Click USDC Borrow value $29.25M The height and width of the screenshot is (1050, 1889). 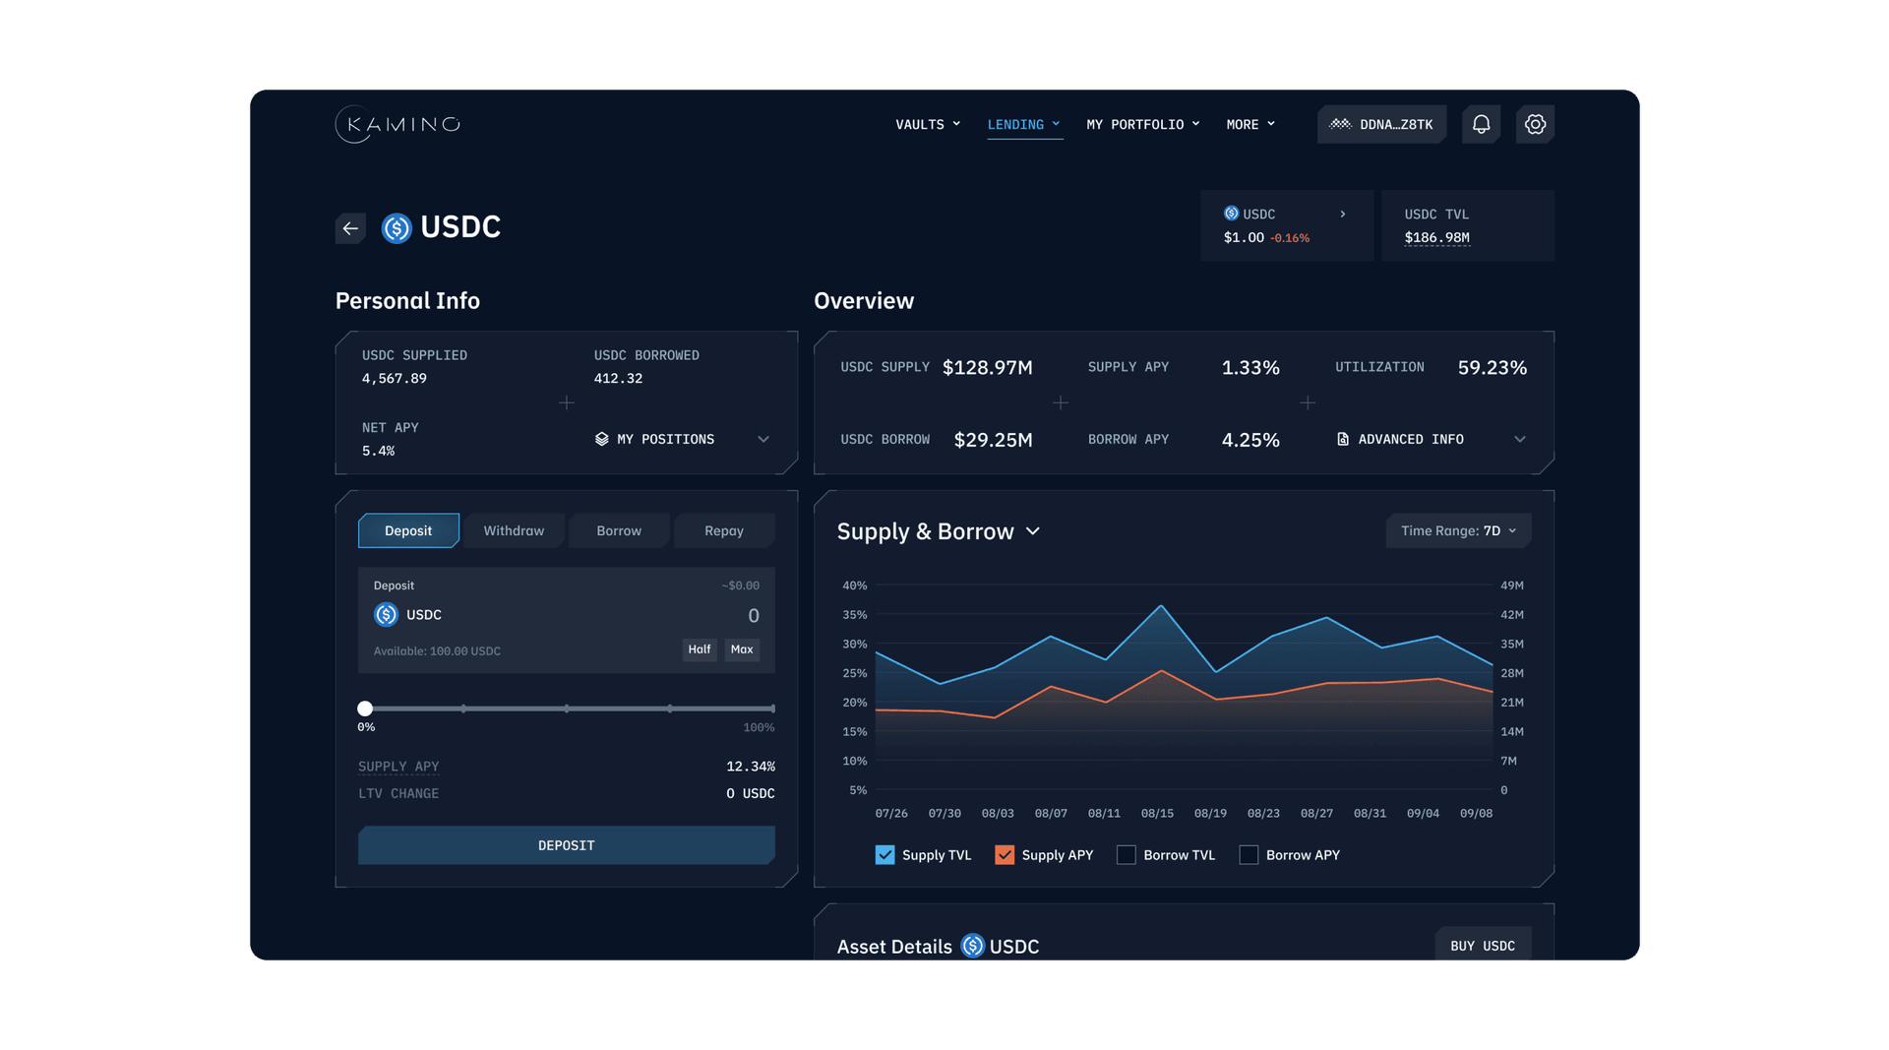coord(994,440)
